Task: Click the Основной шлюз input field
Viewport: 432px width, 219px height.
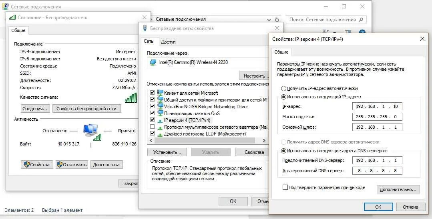Action: [x=377, y=127]
